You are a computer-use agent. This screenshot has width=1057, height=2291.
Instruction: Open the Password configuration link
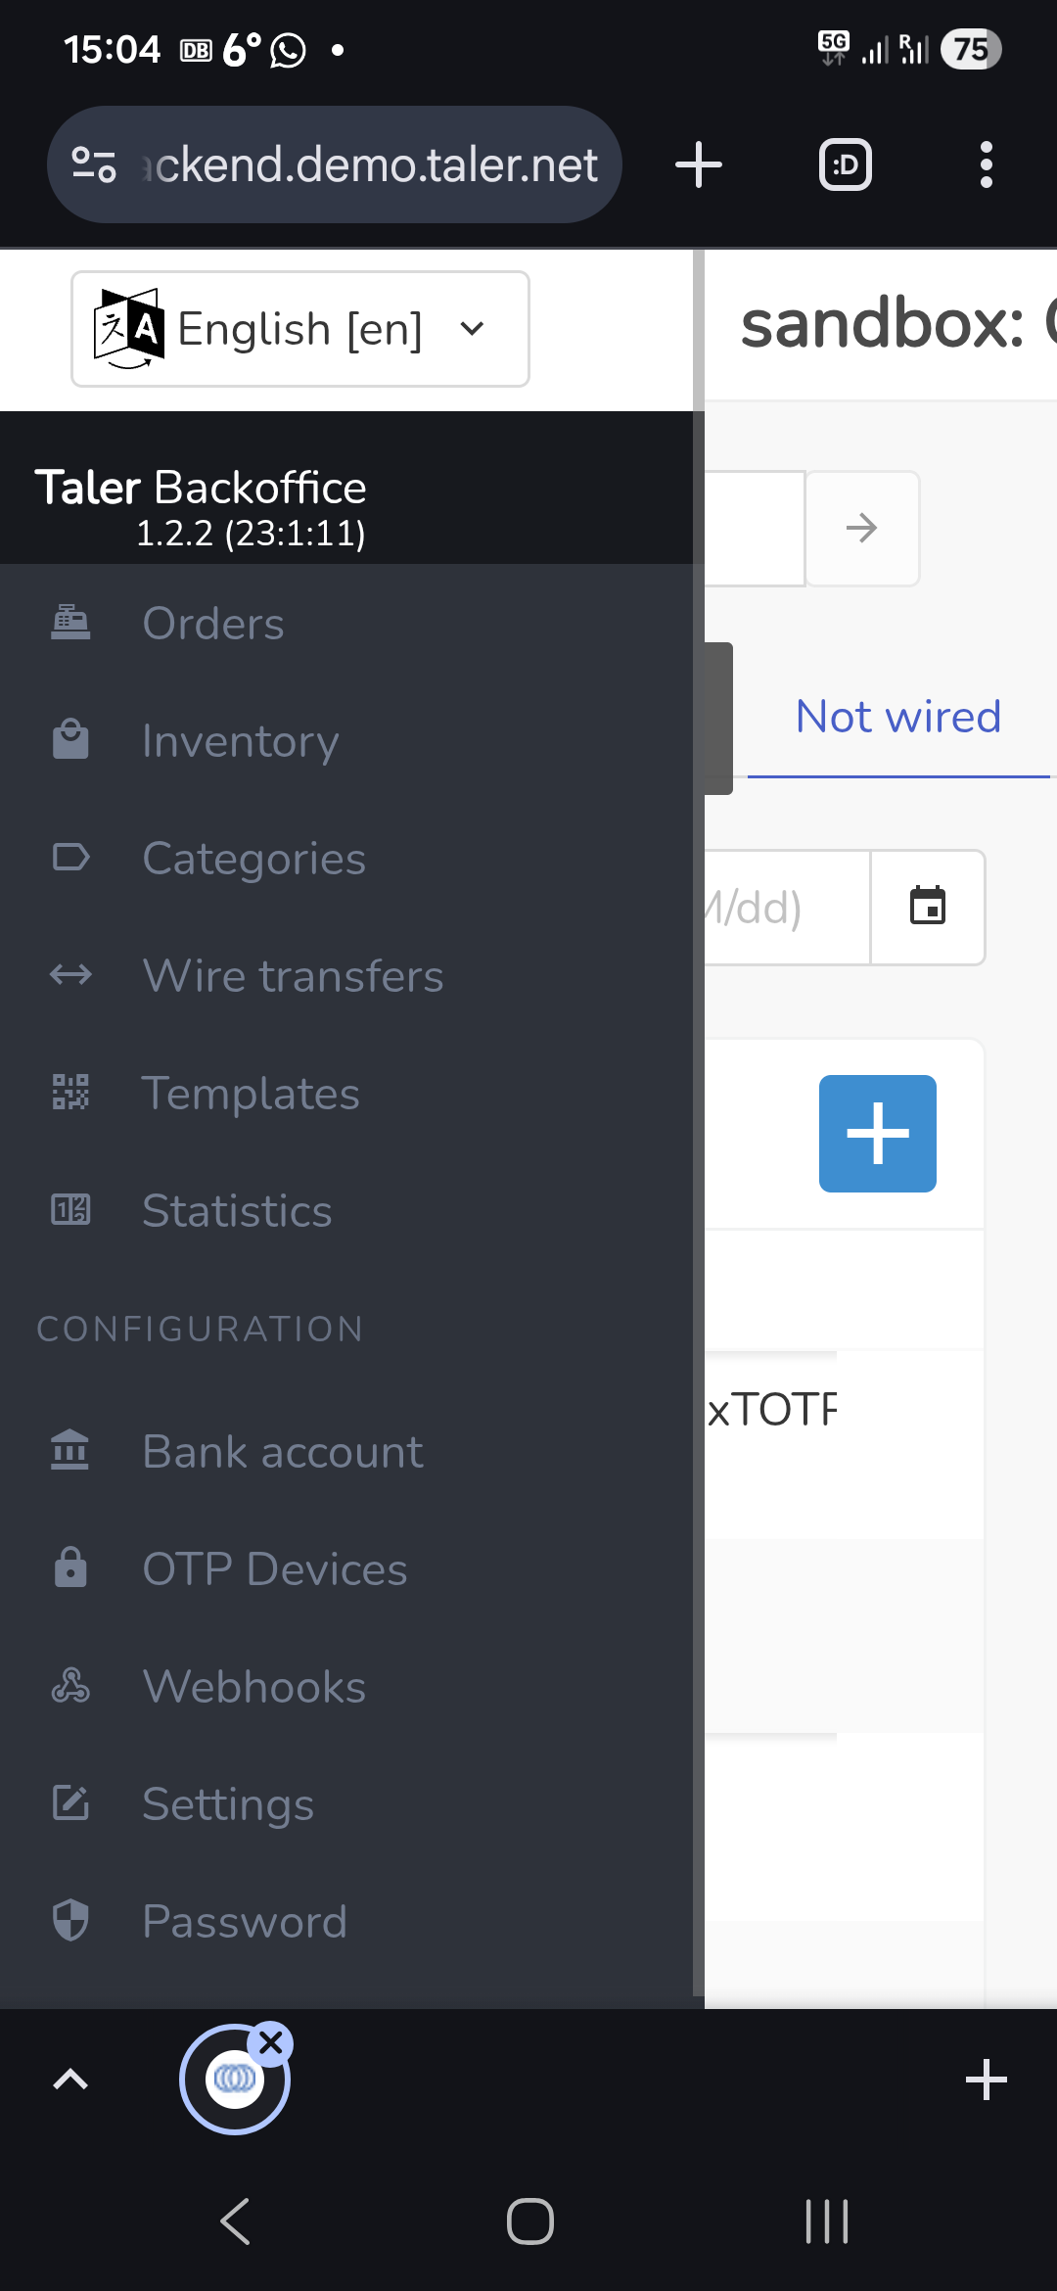[245, 1921]
